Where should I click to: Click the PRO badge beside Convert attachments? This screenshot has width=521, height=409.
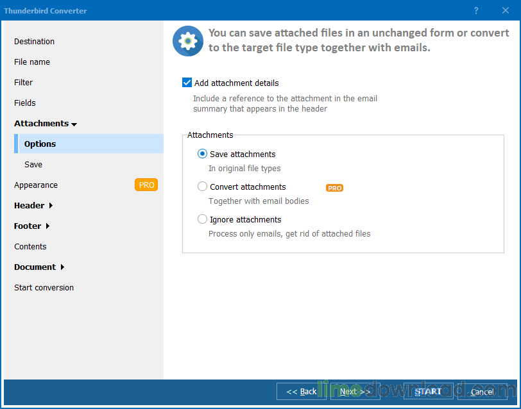click(334, 188)
